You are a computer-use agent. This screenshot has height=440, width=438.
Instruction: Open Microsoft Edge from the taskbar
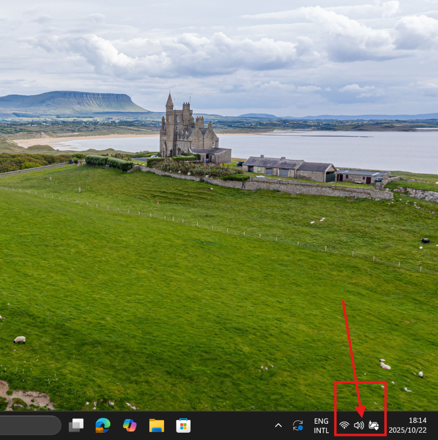[103, 425]
